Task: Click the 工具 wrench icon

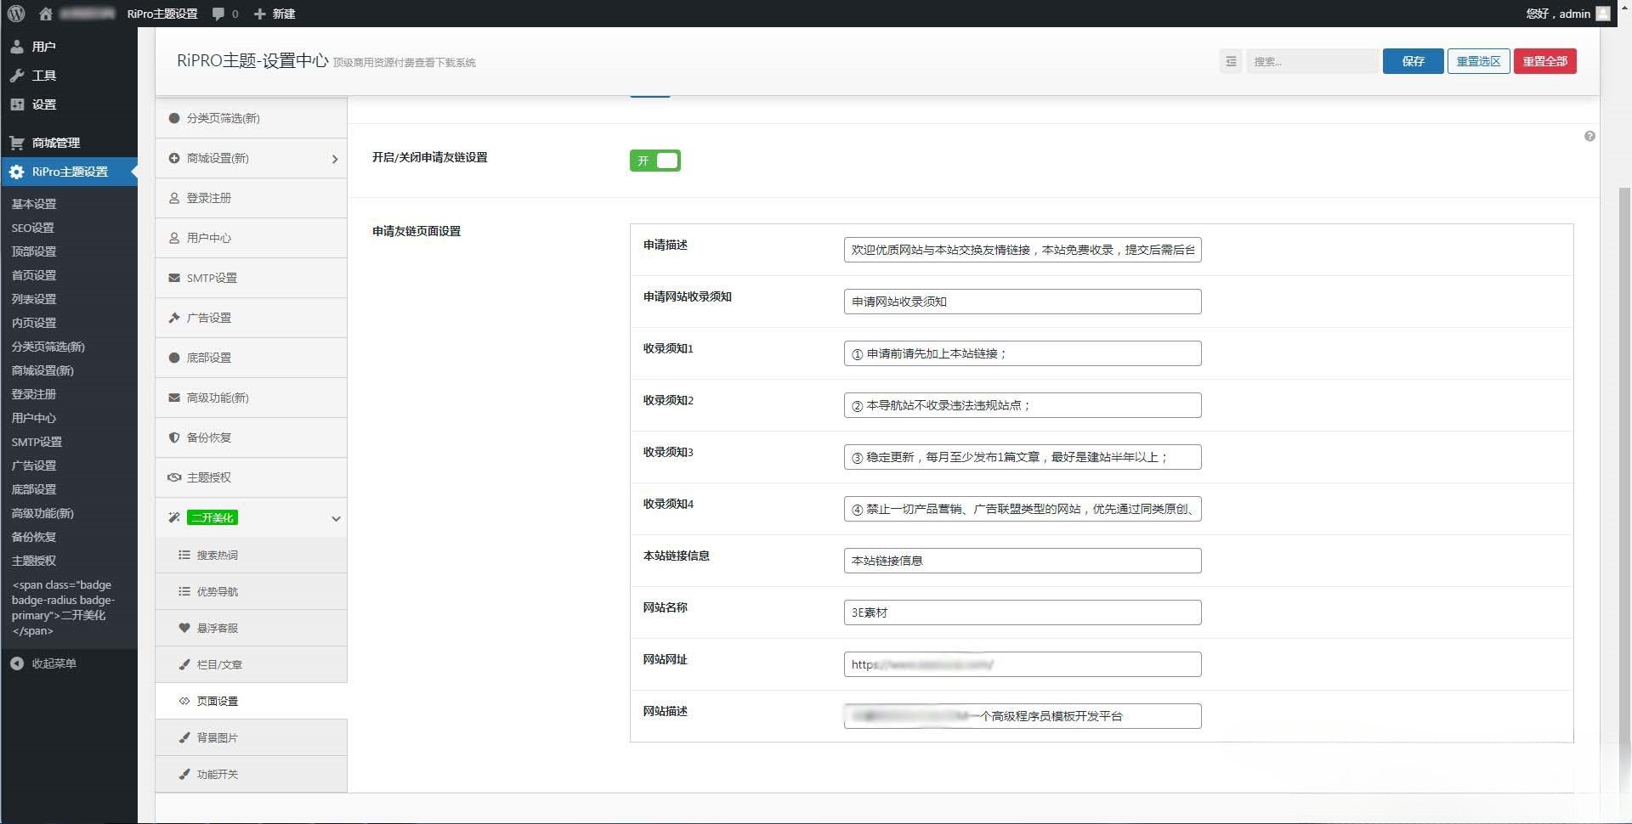Action: [17, 76]
